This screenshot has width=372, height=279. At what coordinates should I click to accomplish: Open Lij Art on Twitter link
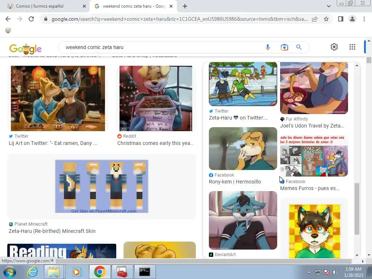(x=53, y=143)
